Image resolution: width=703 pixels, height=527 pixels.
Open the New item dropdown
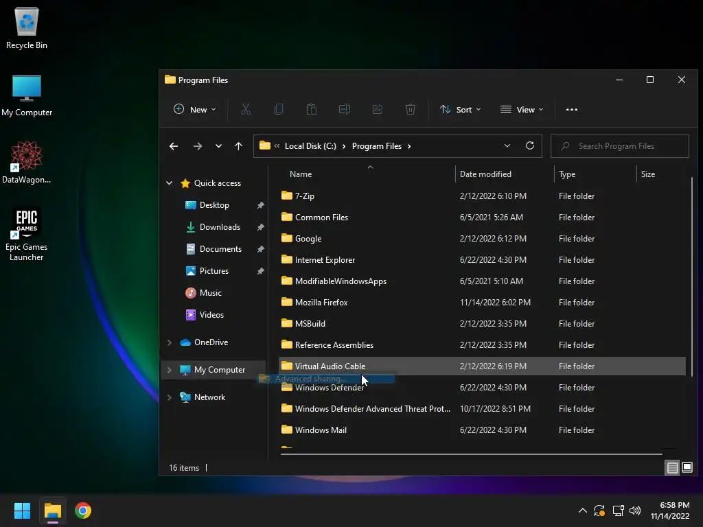click(194, 109)
